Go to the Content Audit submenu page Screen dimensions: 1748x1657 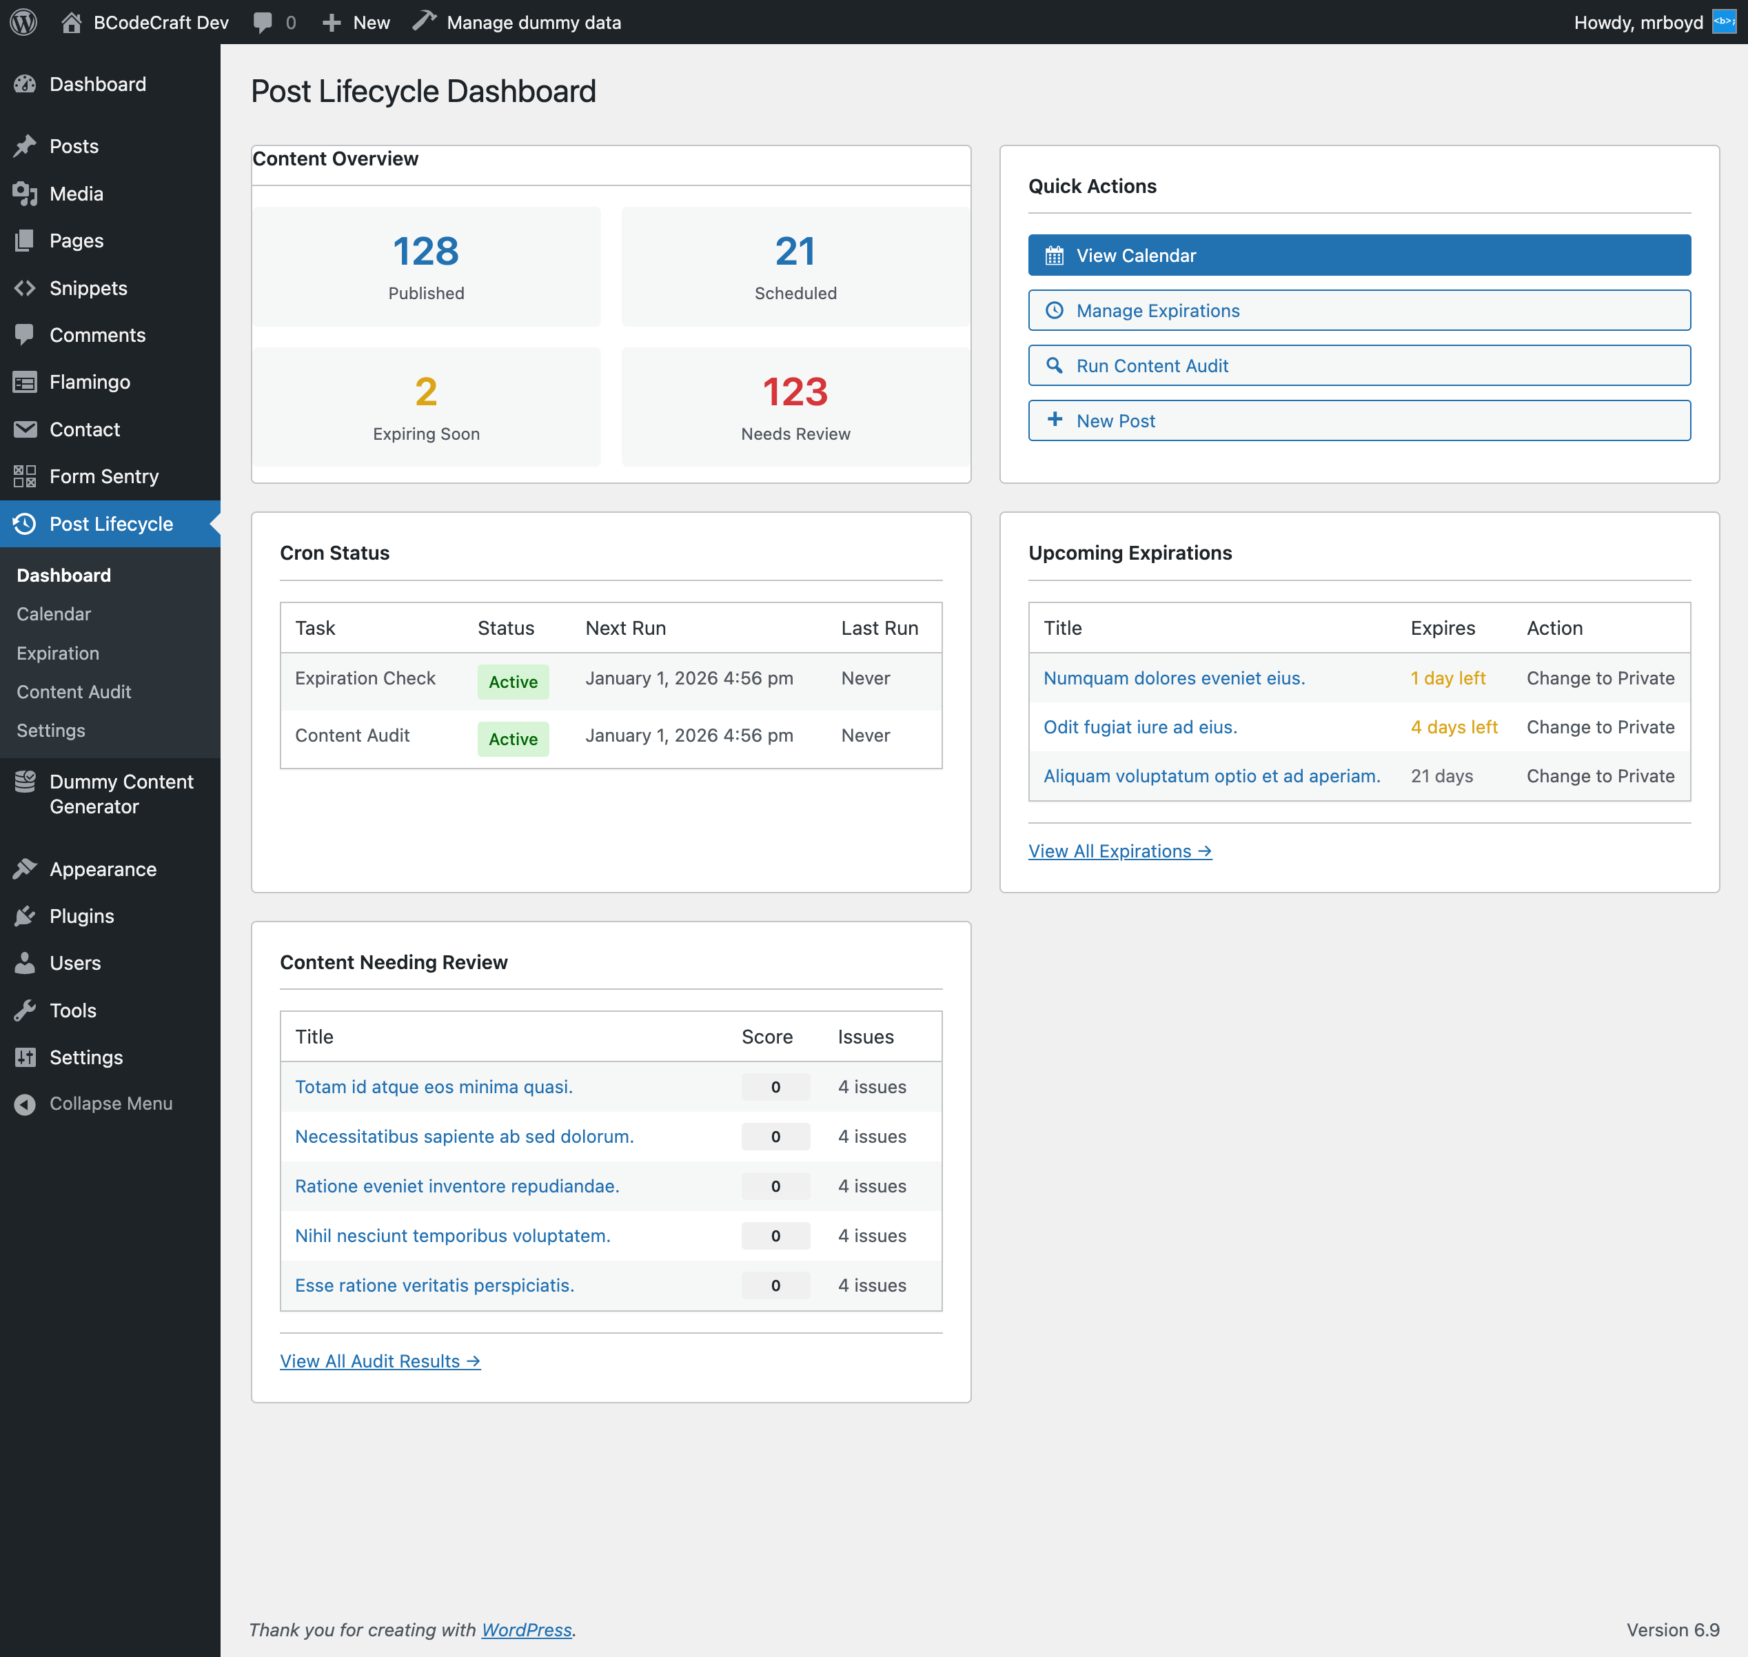pyautogui.click(x=74, y=691)
